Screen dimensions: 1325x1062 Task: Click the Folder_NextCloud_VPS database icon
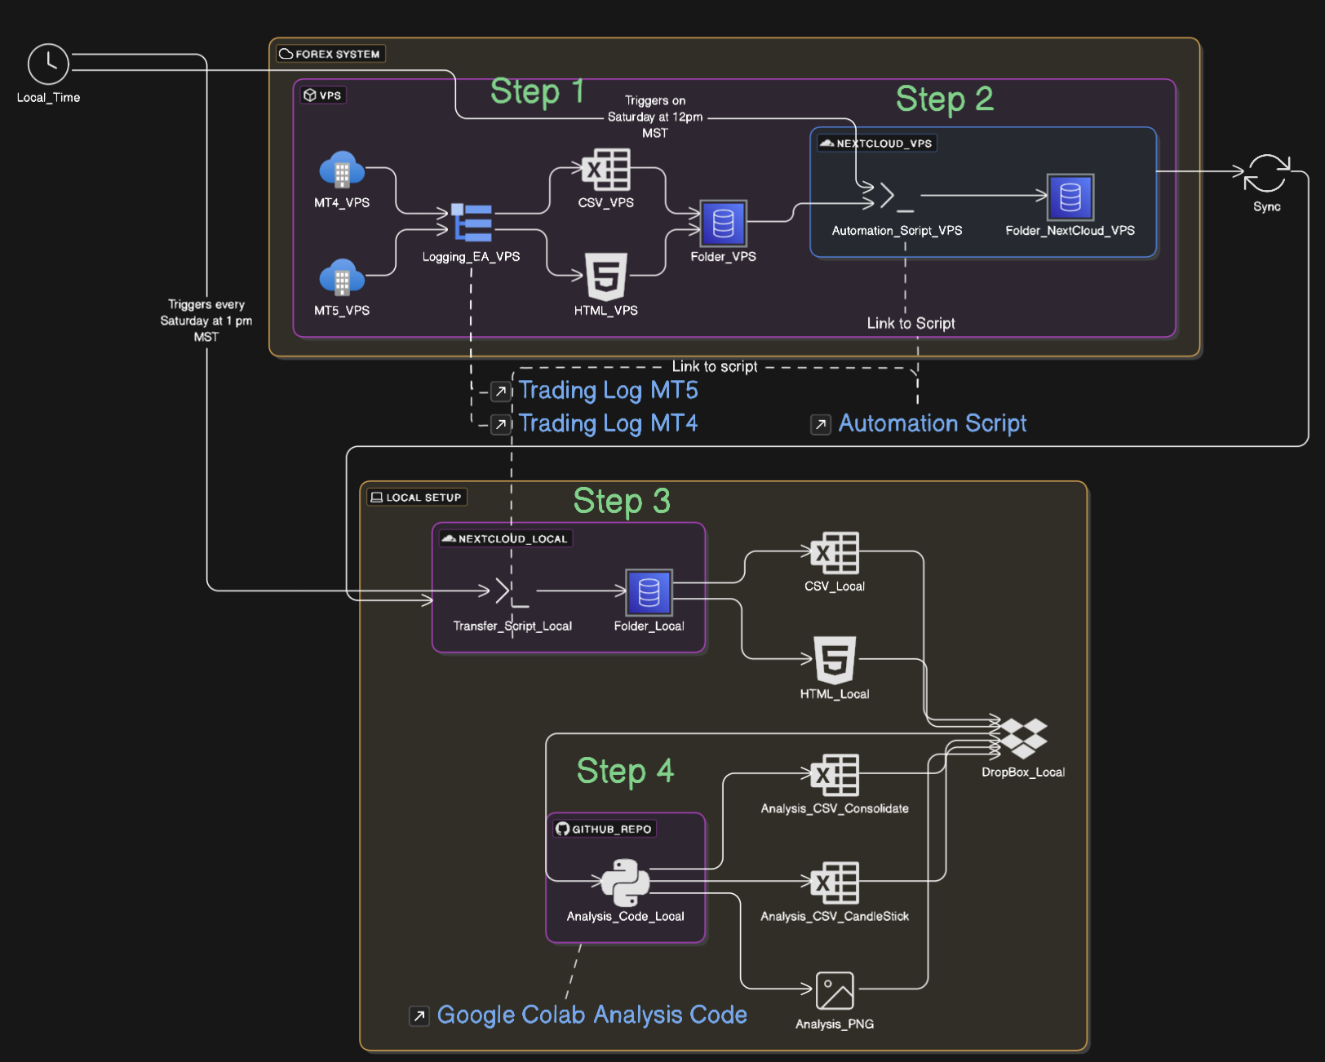click(1070, 197)
